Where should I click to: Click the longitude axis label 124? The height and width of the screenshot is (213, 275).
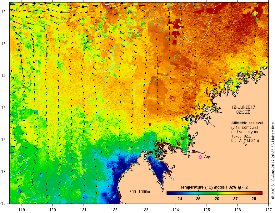(176, 210)
